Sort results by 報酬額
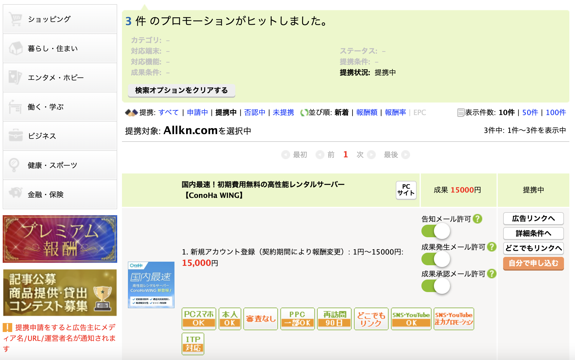 (x=367, y=112)
